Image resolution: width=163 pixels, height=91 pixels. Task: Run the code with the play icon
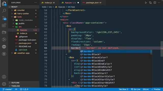146,3
